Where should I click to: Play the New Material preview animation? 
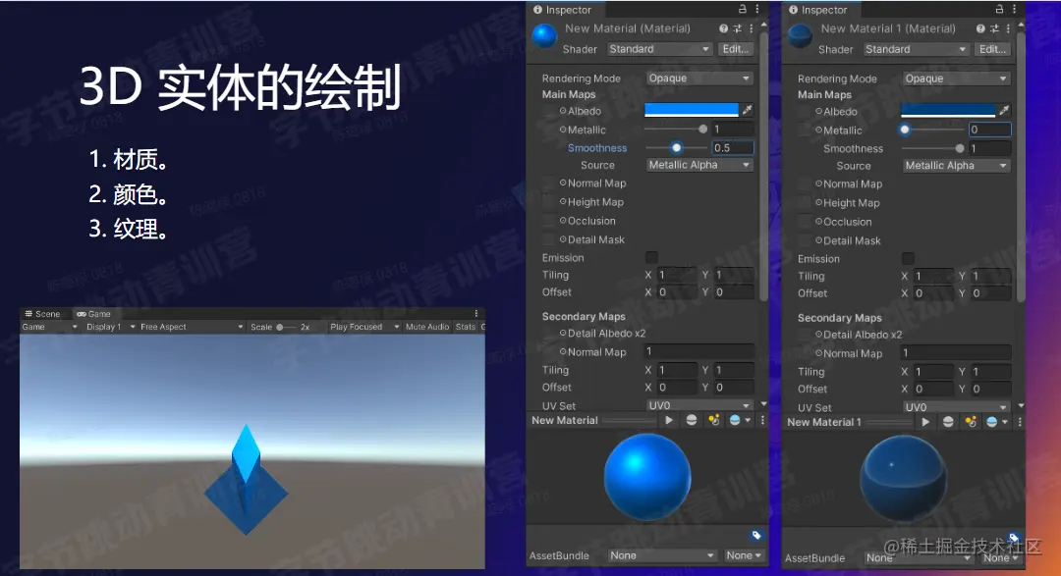(x=669, y=420)
